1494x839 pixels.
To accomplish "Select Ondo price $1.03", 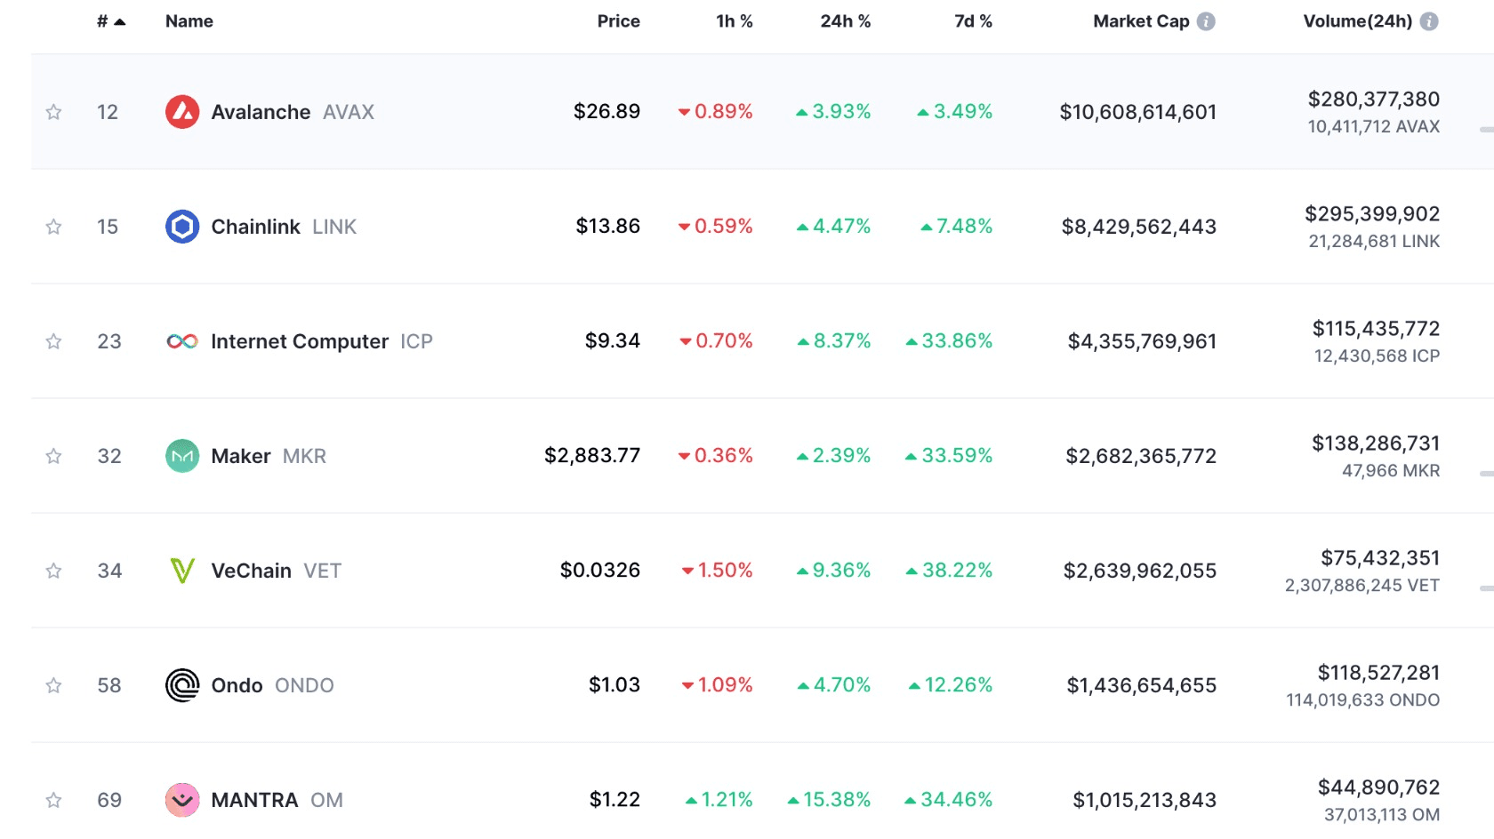I will [x=614, y=684].
